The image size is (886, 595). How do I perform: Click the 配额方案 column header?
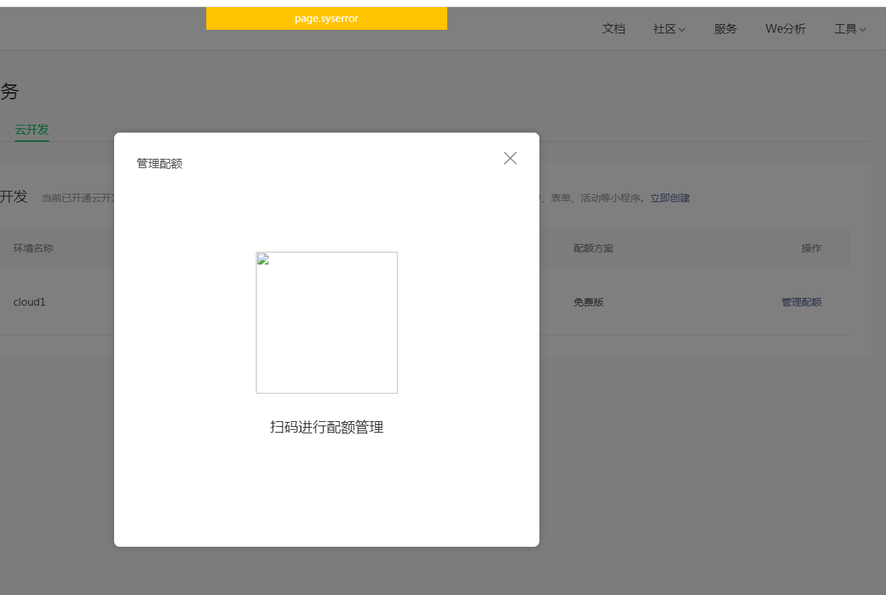(594, 248)
